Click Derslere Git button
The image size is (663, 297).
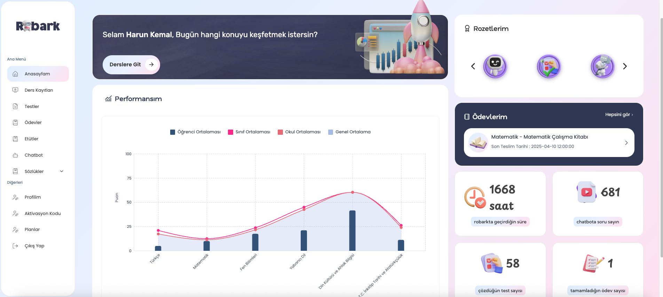pos(131,65)
